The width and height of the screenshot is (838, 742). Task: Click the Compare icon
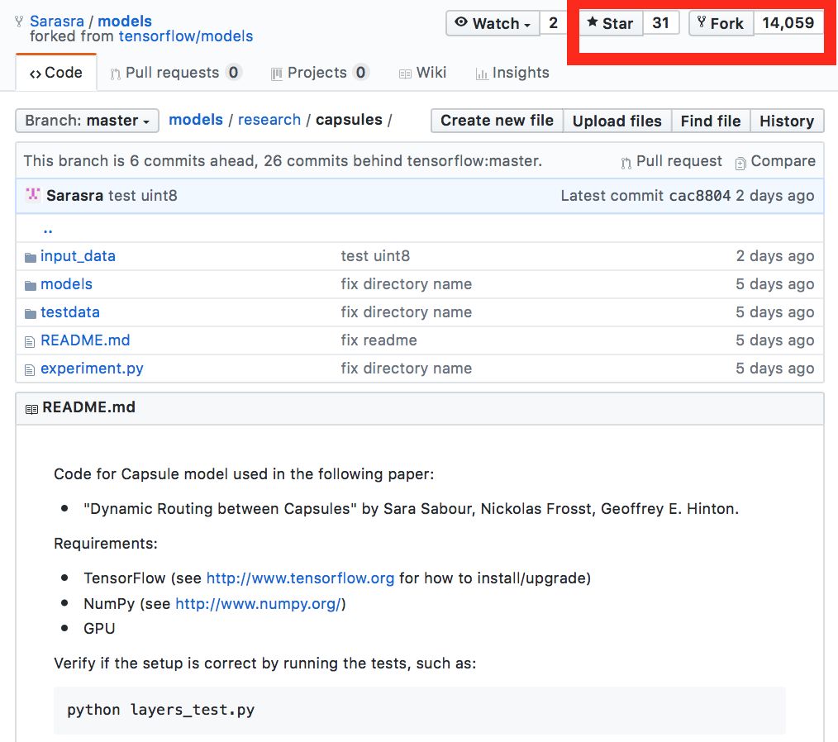coord(740,163)
